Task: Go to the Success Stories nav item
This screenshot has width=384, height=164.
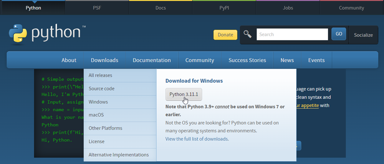Action: point(247,60)
